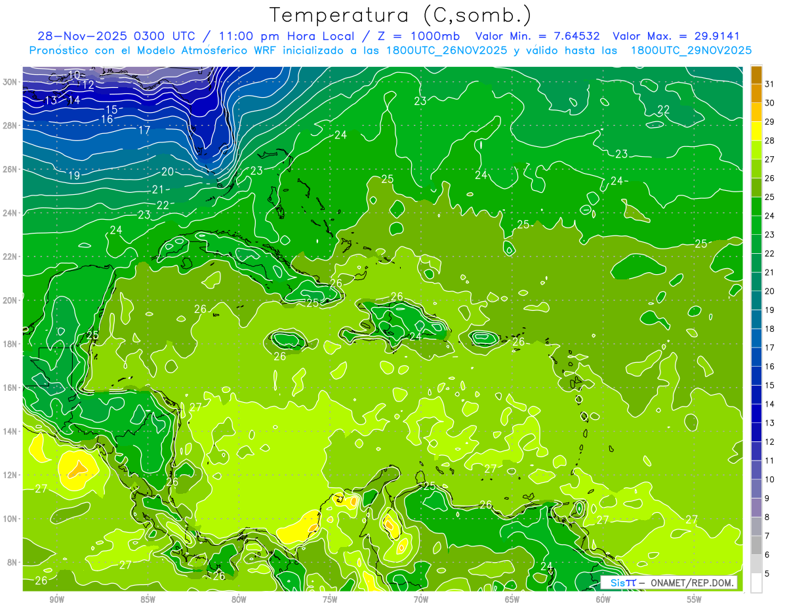Pick the purple legend color between 8 and 9
This screenshot has height=608, width=787.
(x=756, y=508)
